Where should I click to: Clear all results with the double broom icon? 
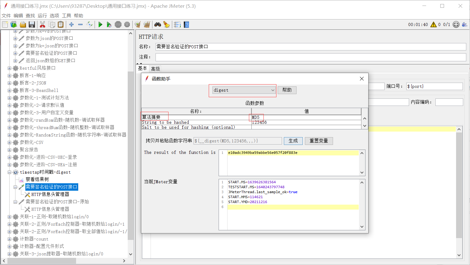pos(147,24)
